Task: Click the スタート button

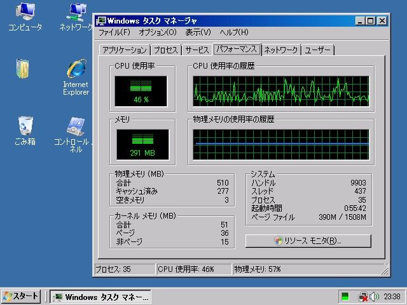Action: (21, 297)
